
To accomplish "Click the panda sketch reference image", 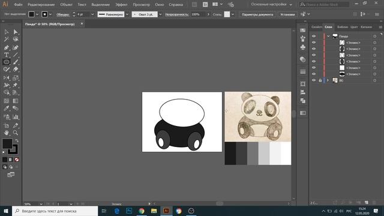I will pyautogui.click(x=258, y=116).
